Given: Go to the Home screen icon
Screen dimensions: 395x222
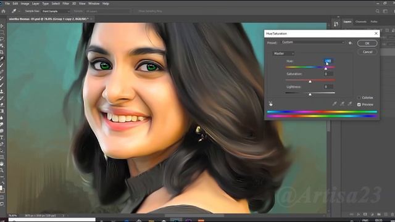Looking at the screenshot, I should [3, 11].
